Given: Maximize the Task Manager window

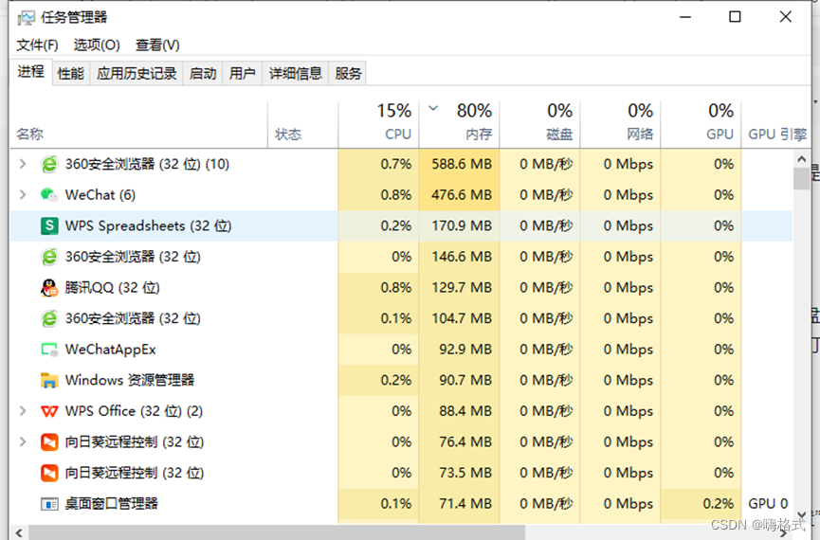Looking at the screenshot, I should tap(735, 17).
